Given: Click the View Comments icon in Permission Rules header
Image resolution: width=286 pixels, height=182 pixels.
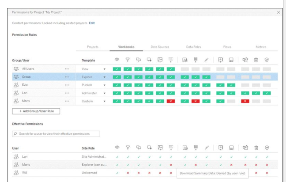Looking at the screenshot, I should click(139, 60).
